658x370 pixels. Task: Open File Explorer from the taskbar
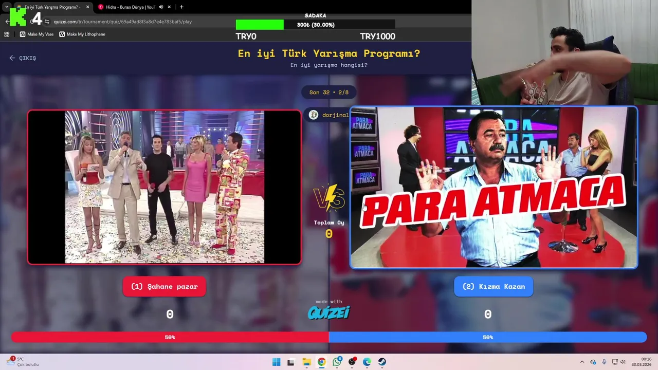[306, 362]
